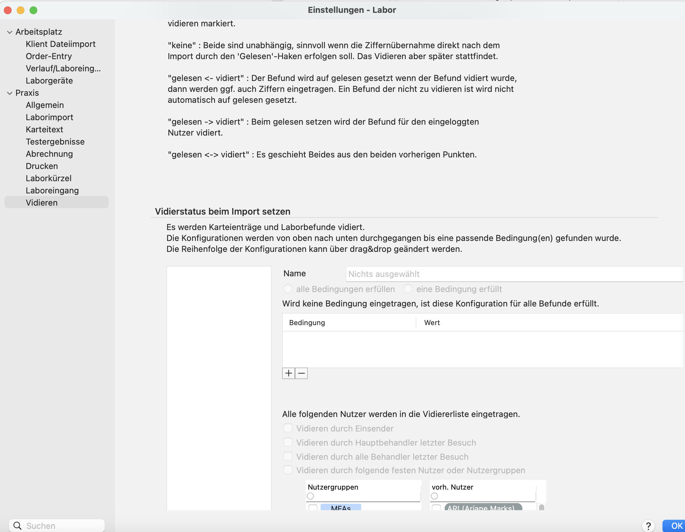Enable 'Vidieren durch folgende festen Nutzer' checkbox
Viewport: 685px width, 532px height.
288,470
